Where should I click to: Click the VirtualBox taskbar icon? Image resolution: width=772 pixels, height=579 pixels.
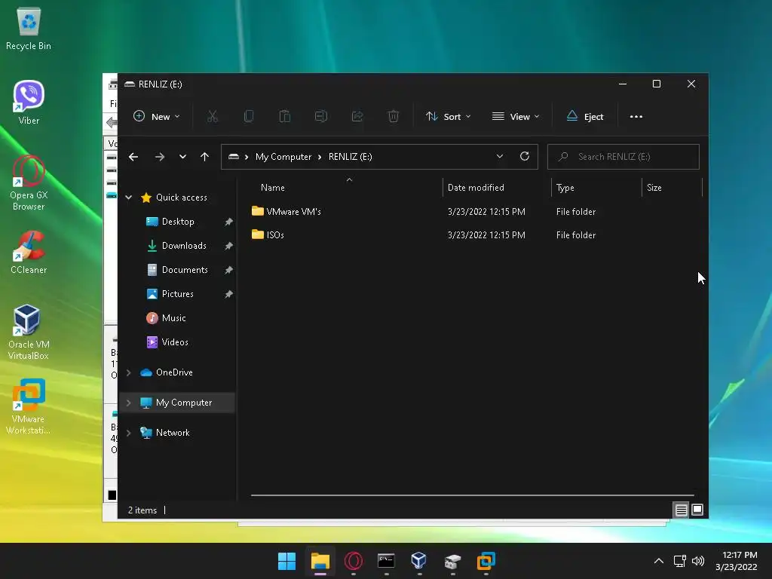click(x=419, y=561)
